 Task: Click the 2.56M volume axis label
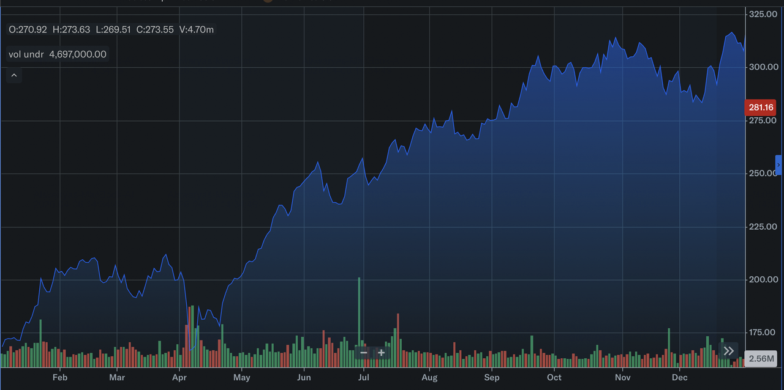(x=762, y=359)
